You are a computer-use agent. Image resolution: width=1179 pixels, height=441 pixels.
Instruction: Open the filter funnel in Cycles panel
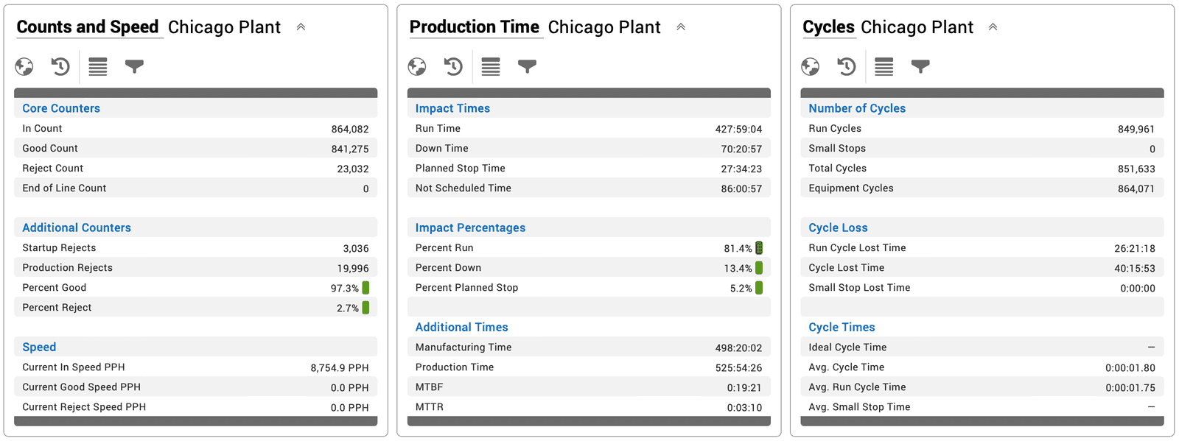click(x=920, y=66)
